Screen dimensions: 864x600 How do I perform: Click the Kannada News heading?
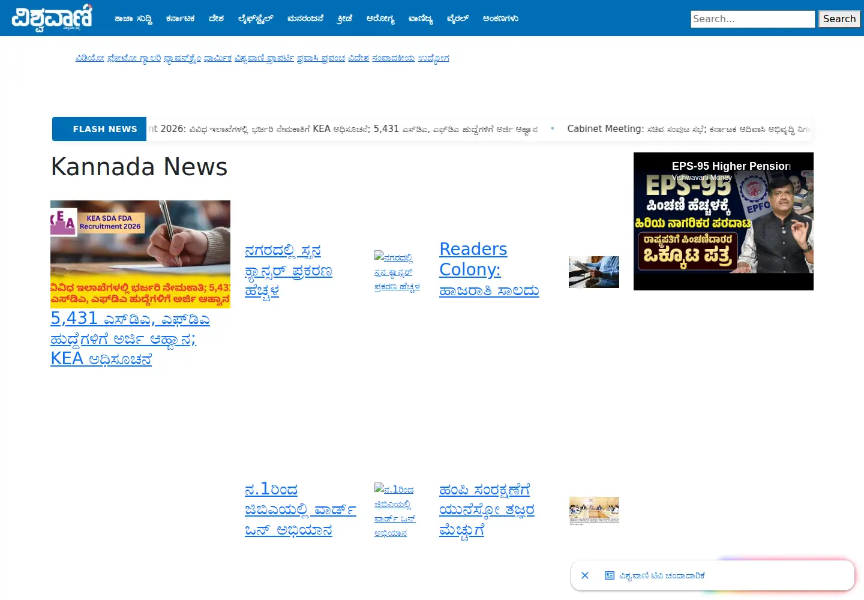click(x=139, y=167)
